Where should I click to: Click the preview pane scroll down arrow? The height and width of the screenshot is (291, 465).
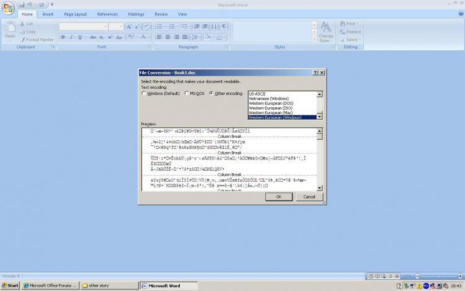pyautogui.click(x=319, y=188)
